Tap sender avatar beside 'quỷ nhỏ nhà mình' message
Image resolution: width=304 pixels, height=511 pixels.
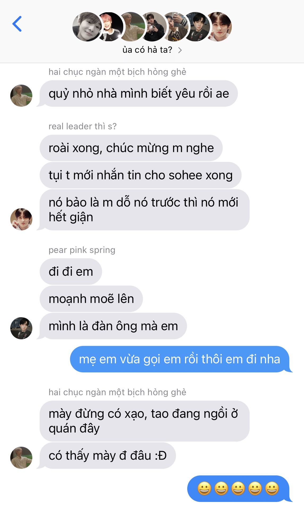click(21, 96)
